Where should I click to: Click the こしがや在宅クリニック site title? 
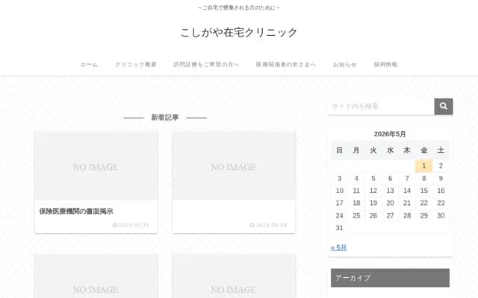coord(239,32)
